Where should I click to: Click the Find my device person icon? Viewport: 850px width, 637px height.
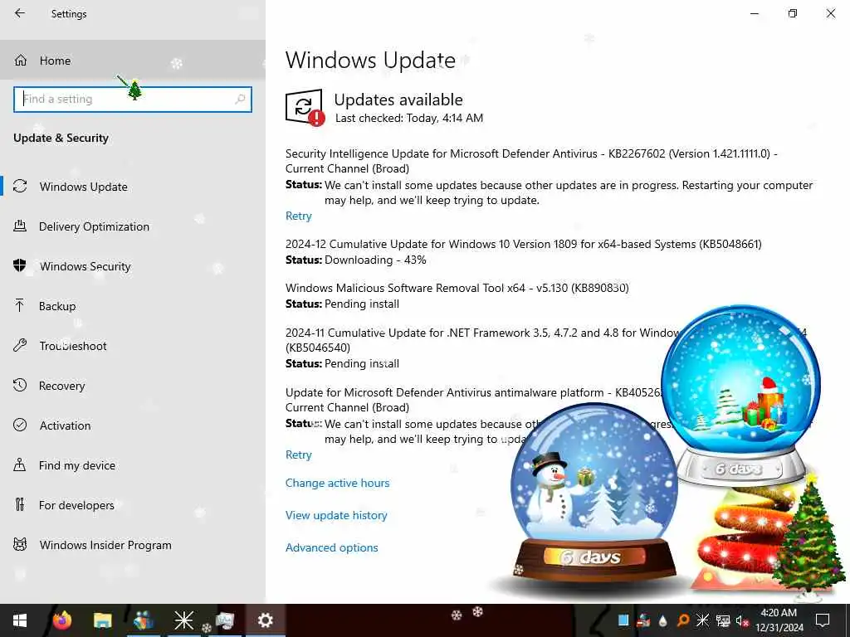point(20,464)
